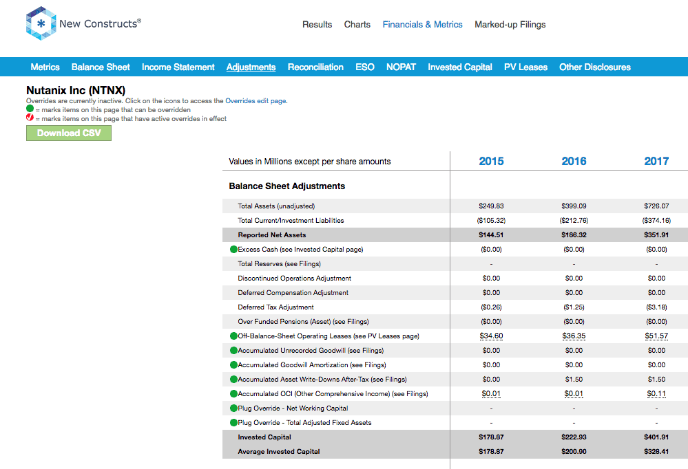Click 2015 Off-Balance-Sheet Operating Leases value $34.60
This screenshot has width=688, height=469.
[492, 336]
